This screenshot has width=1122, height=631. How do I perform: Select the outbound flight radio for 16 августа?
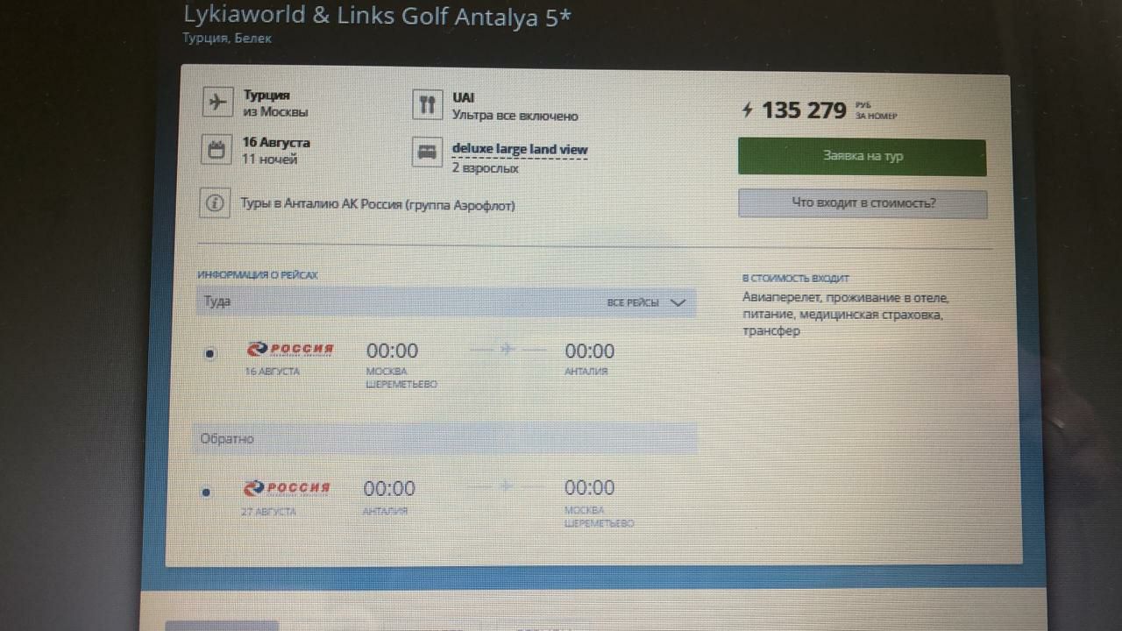click(209, 353)
